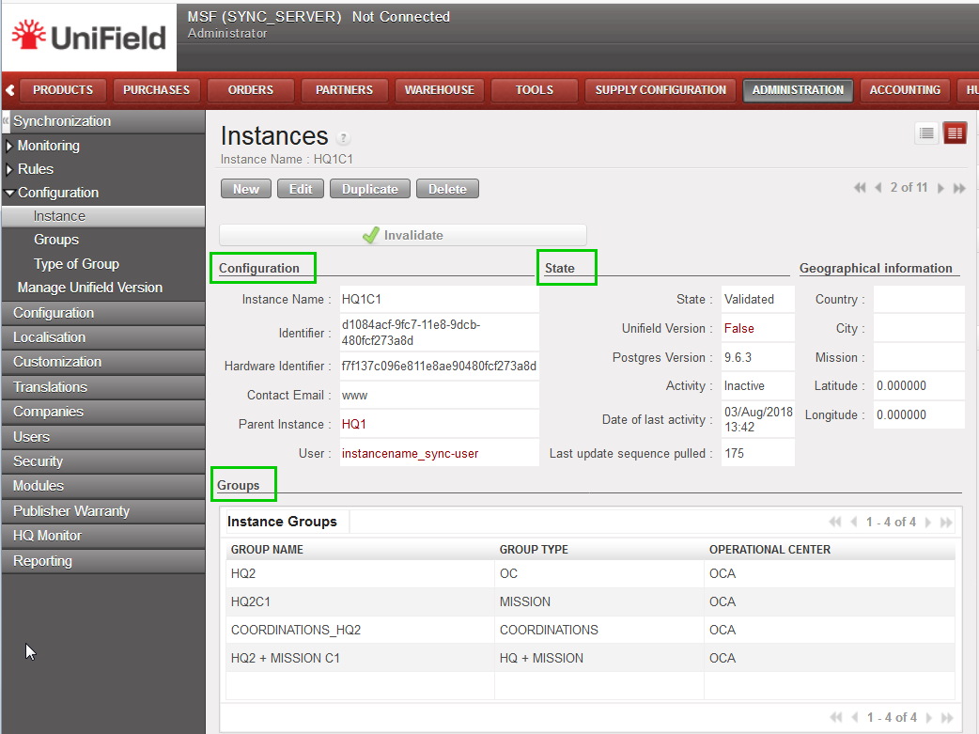
Task: Open the HQ1 parent instance link
Action: (x=354, y=424)
